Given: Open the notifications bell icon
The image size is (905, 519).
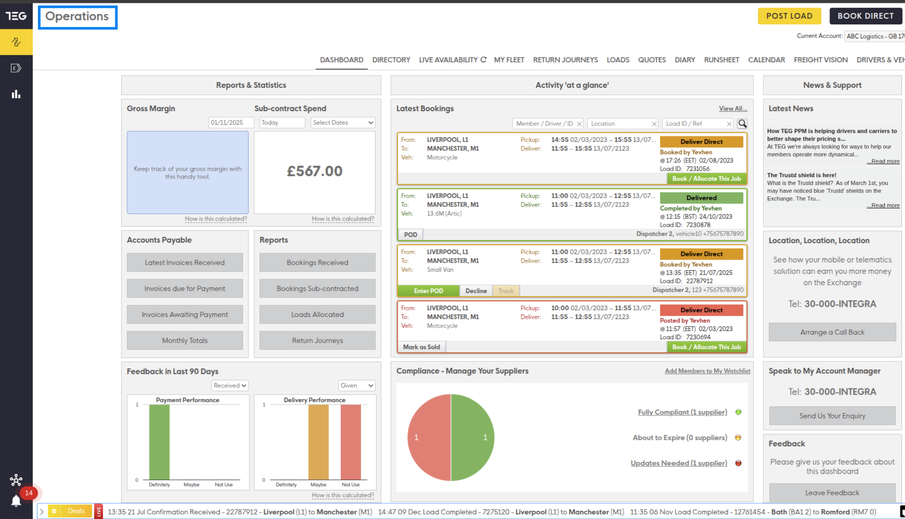Looking at the screenshot, I should (x=16, y=501).
